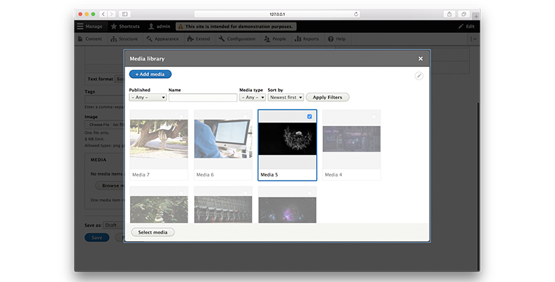Click the Edit pencil toolbar button
The width and height of the screenshot is (555, 282).
coord(466,26)
